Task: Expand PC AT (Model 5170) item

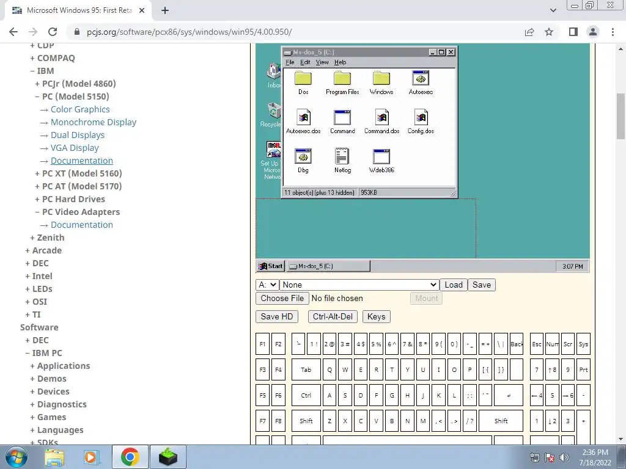Action: [78, 186]
